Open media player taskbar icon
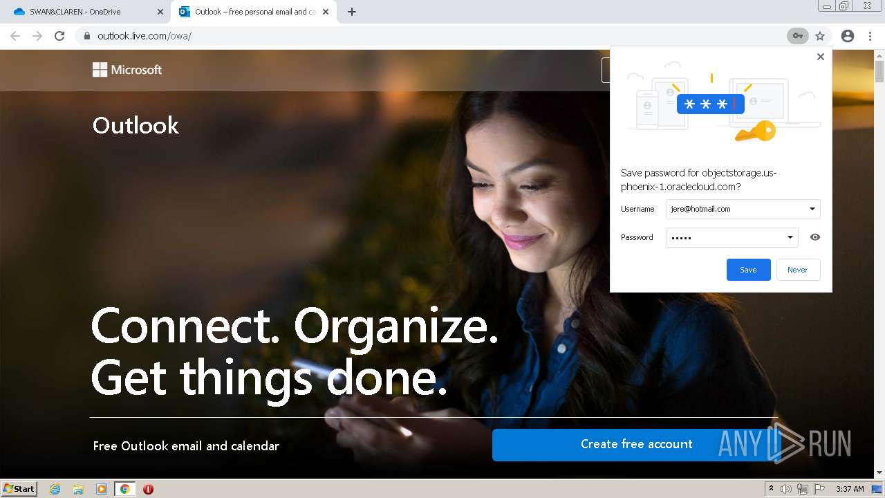The width and height of the screenshot is (885, 498). tap(102, 489)
